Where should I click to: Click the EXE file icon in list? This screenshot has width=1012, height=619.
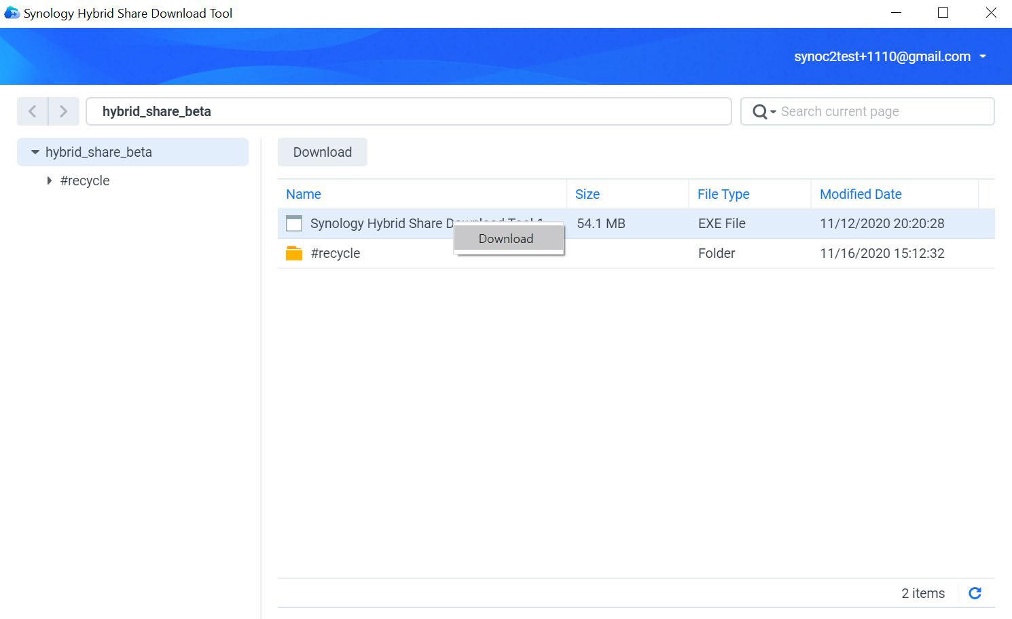pyautogui.click(x=294, y=223)
